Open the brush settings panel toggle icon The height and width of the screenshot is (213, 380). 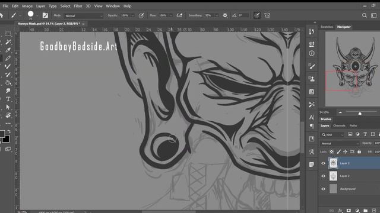(45, 15)
